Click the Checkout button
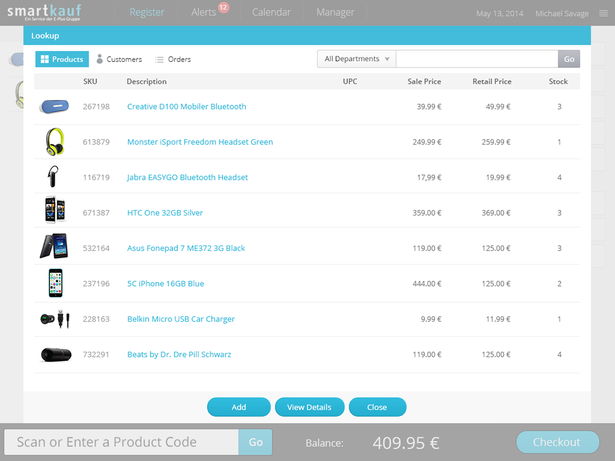Screen dimensions: 615x461 pyautogui.click(x=557, y=442)
